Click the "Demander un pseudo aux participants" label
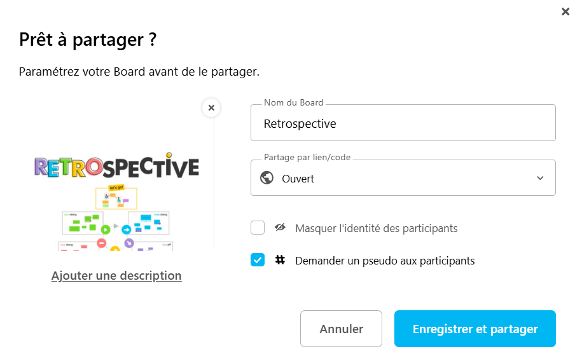This screenshot has height=363, width=575. (x=385, y=261)
